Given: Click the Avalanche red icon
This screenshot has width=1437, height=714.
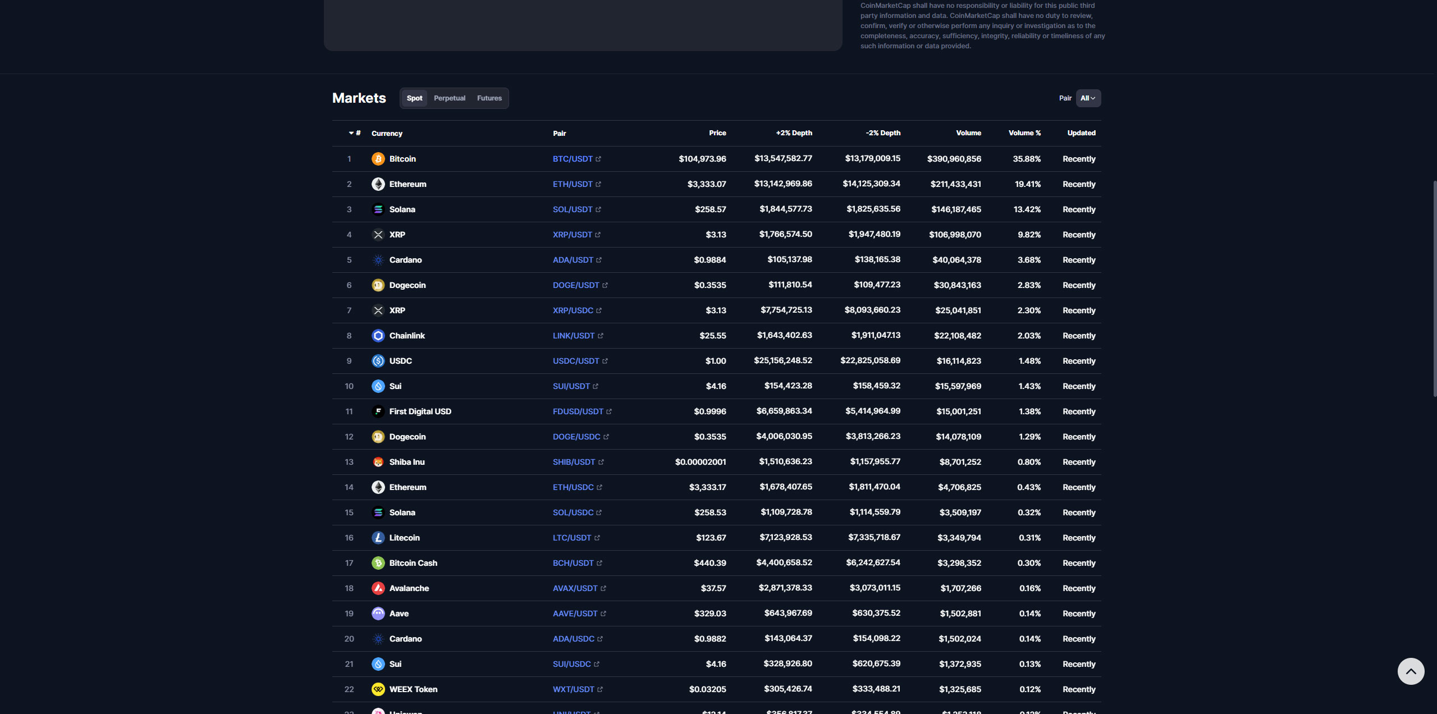Looking at the screenshot, I should click(378, 588).
